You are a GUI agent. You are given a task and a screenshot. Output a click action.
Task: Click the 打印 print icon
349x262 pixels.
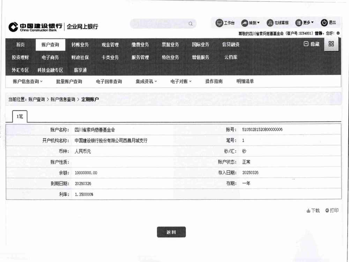327,210
